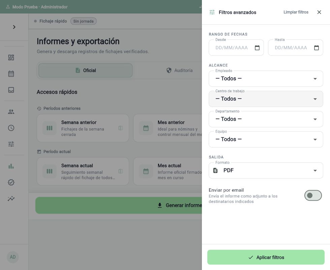
Task: Open the Centro de trabajo dropdown
Action: pos(266,99)
